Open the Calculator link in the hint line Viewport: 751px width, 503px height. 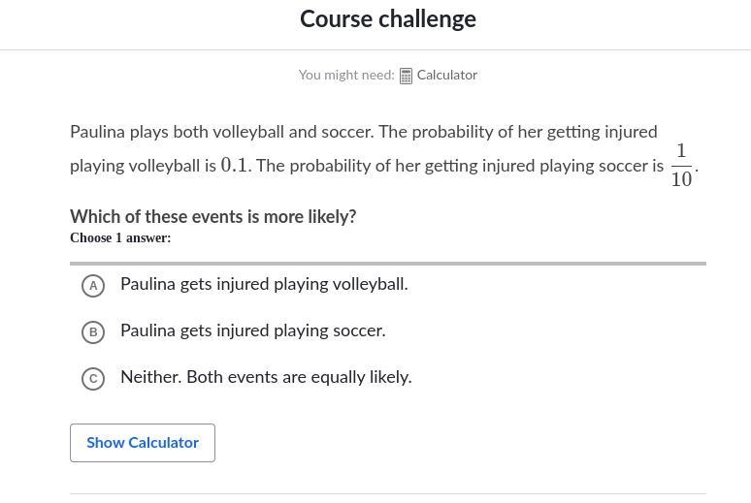pyautogui.click(x=447, y=76)
